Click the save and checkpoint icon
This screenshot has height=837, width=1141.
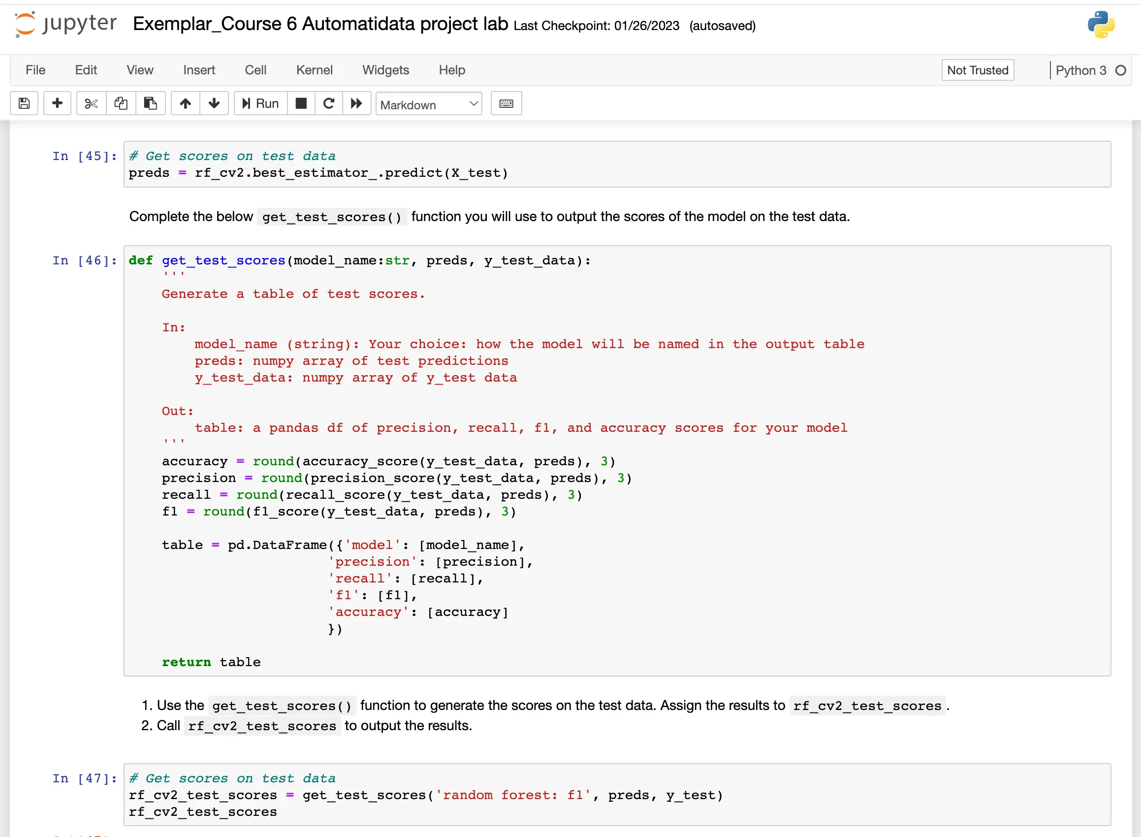tap(24, 103)
